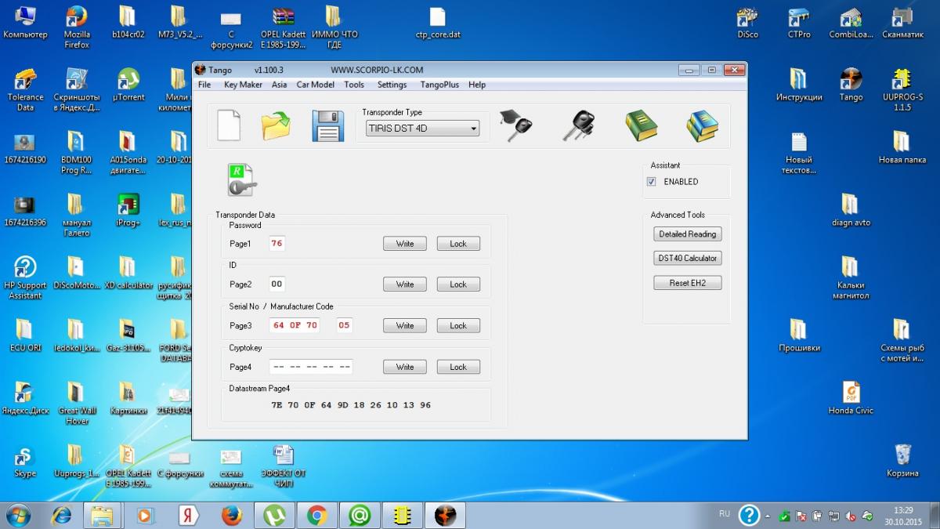This screenshot has height=529, width=940.
Task: Click the New blank file icon in Tango
Action: 228,125
